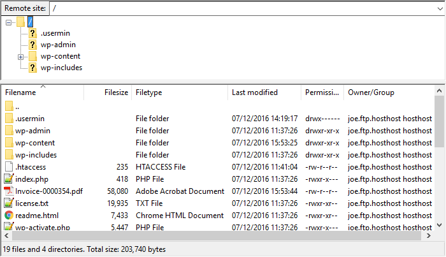
Task: Click the drwx------ permissions cell
Action: coord(322,119)
